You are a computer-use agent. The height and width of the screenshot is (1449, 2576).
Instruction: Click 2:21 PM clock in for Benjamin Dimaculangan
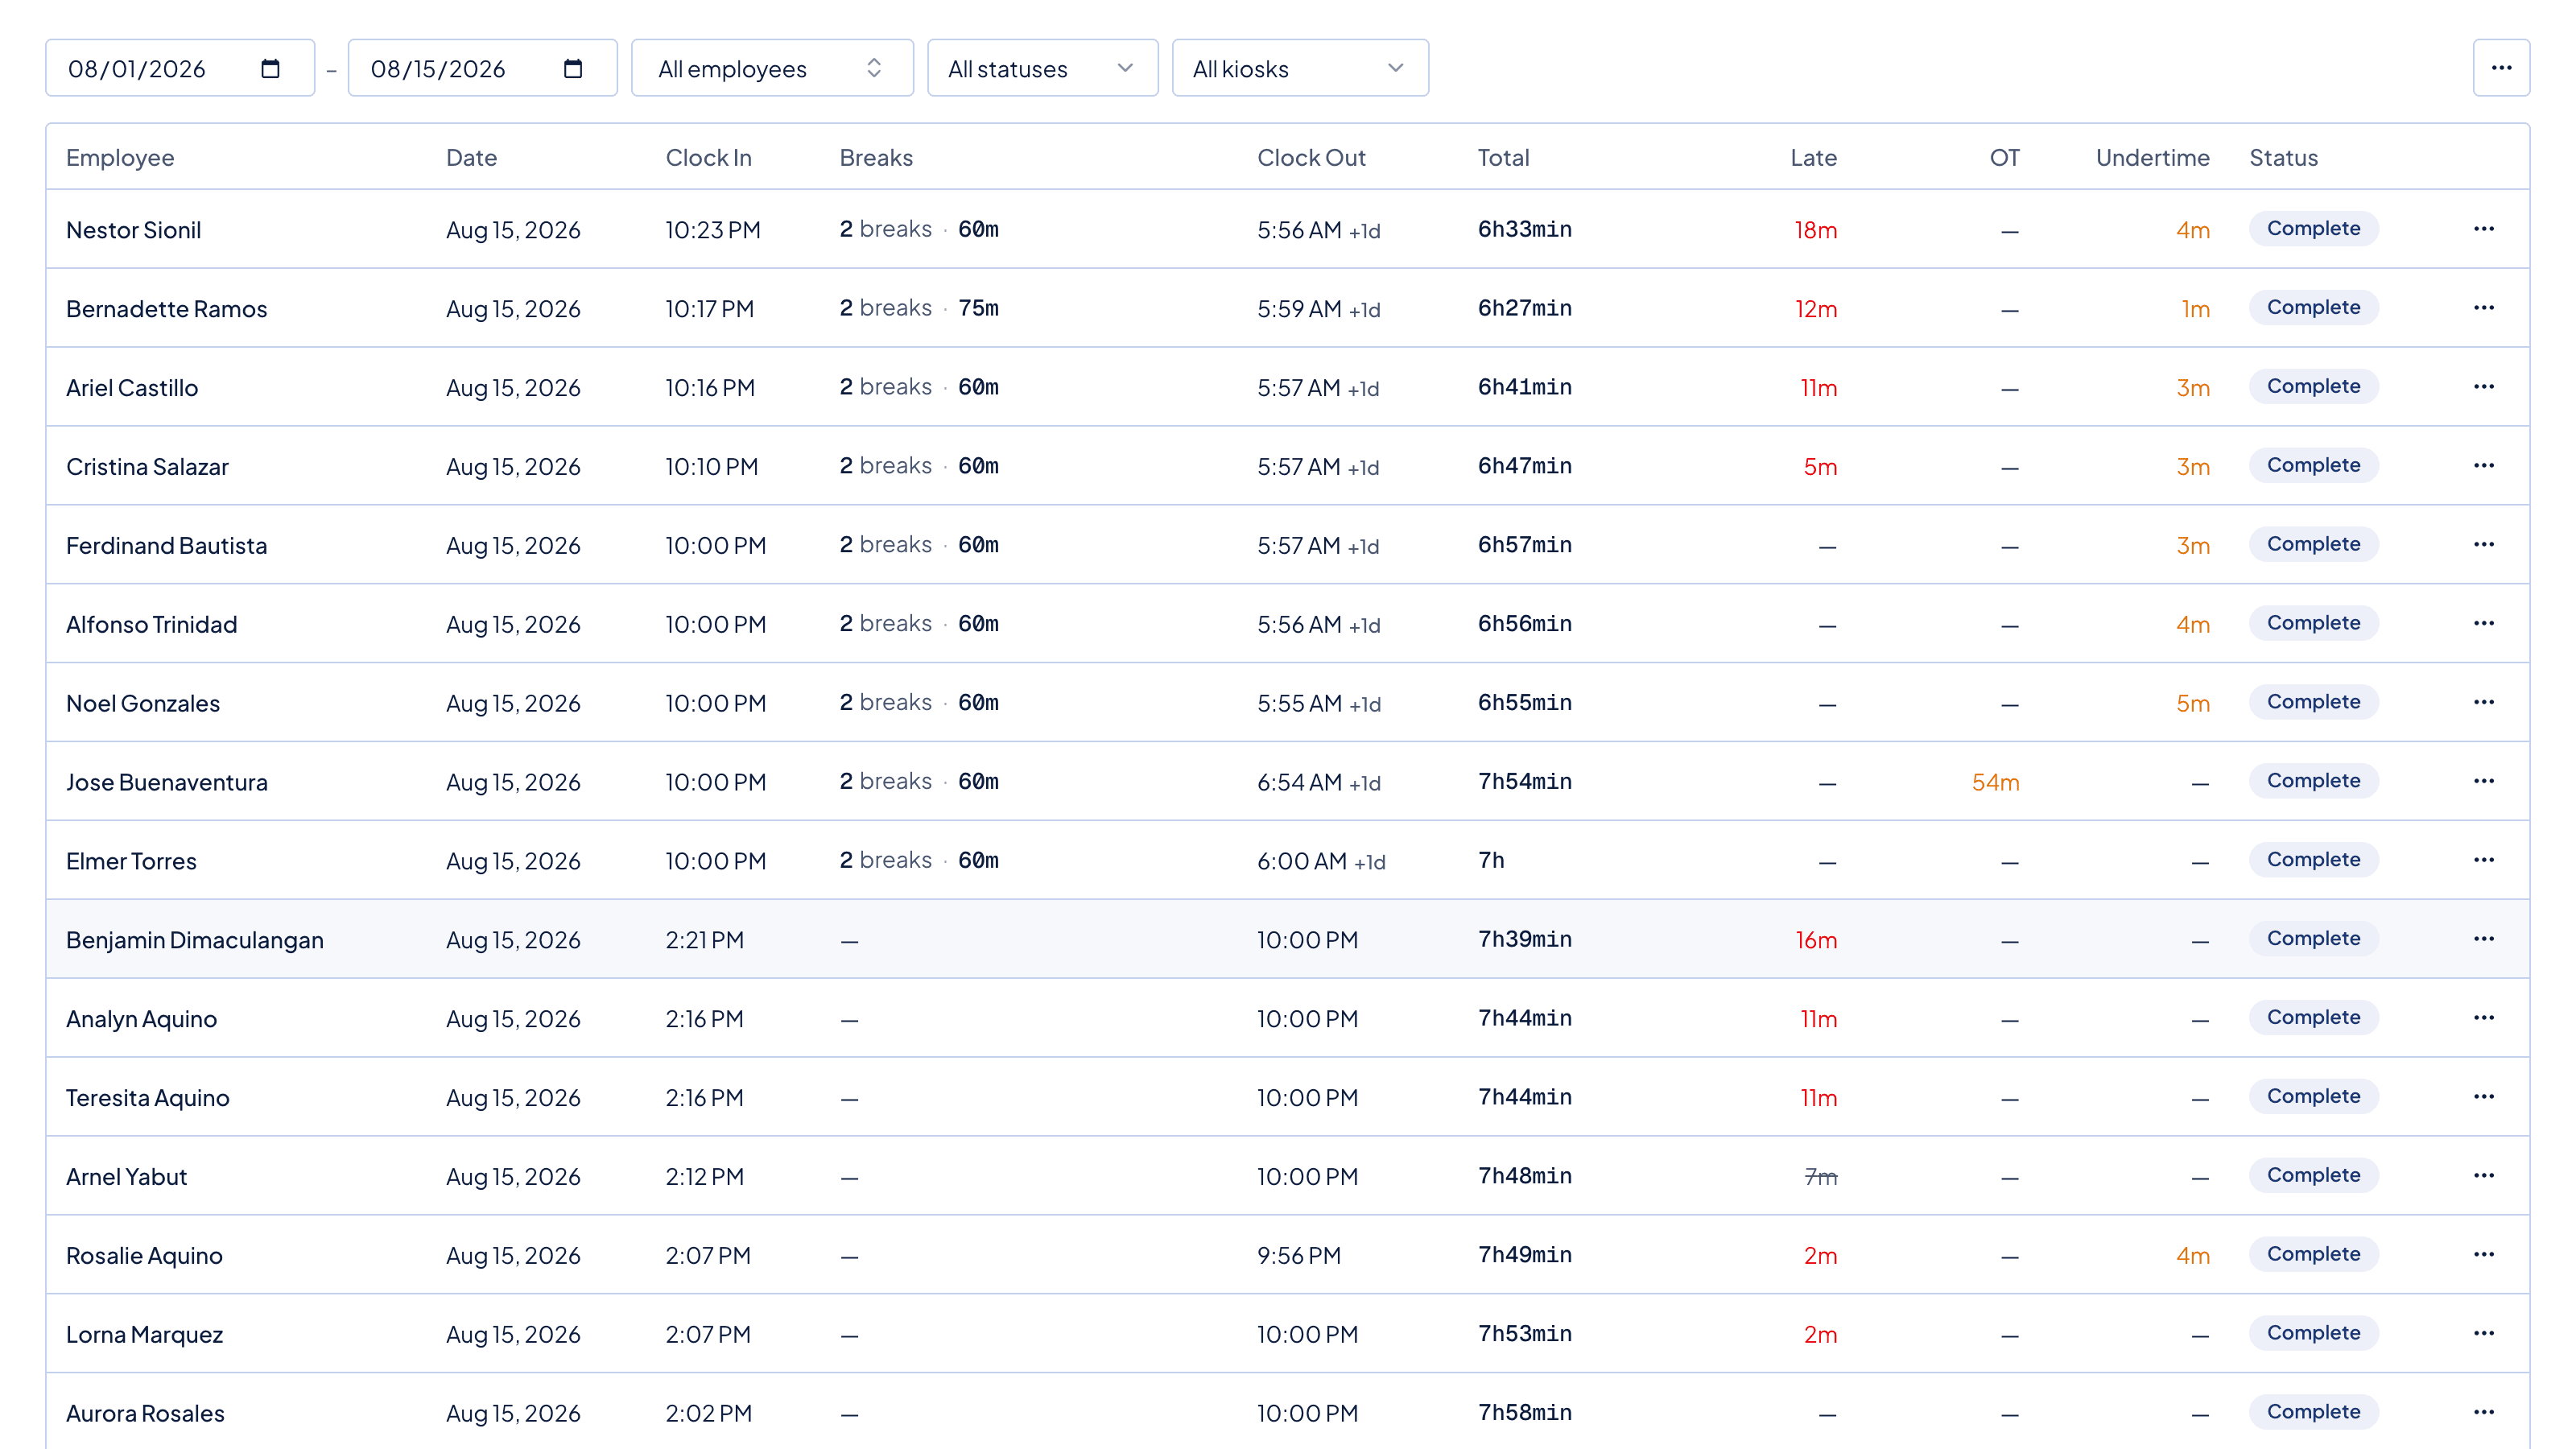click(x=705, y=940)
